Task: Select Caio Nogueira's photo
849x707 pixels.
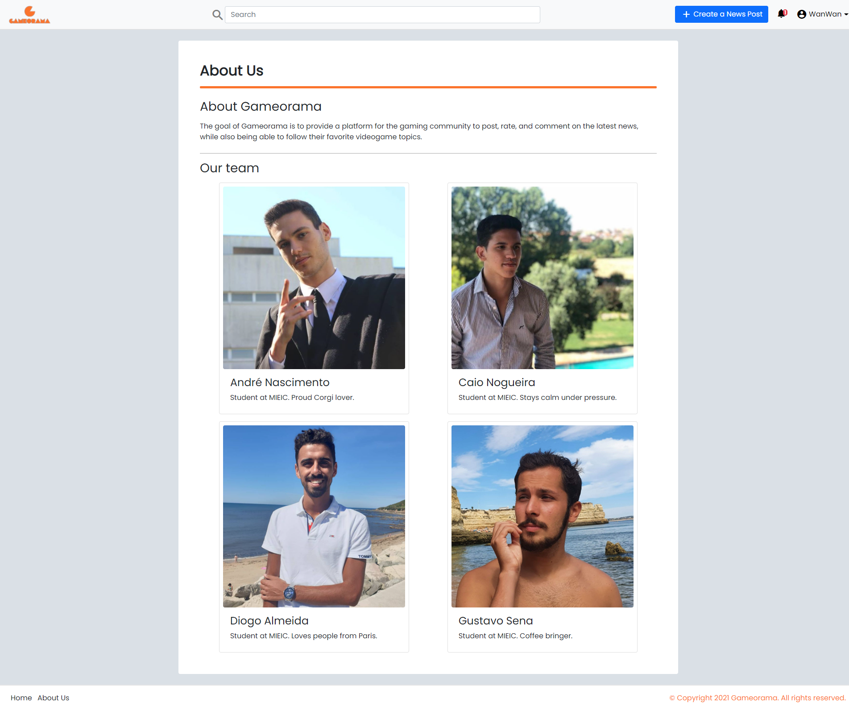Action: (543, 278)
